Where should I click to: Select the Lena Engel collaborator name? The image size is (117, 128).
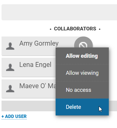(35, 65)
